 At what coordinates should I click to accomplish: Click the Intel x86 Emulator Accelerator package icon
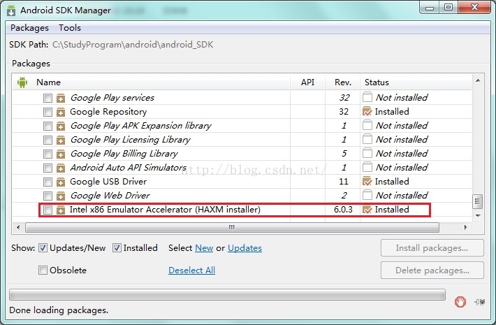point(61,210)
